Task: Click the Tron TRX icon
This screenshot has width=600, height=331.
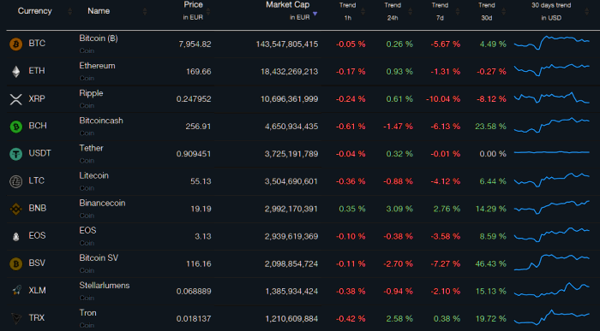Action: [15, 318]
